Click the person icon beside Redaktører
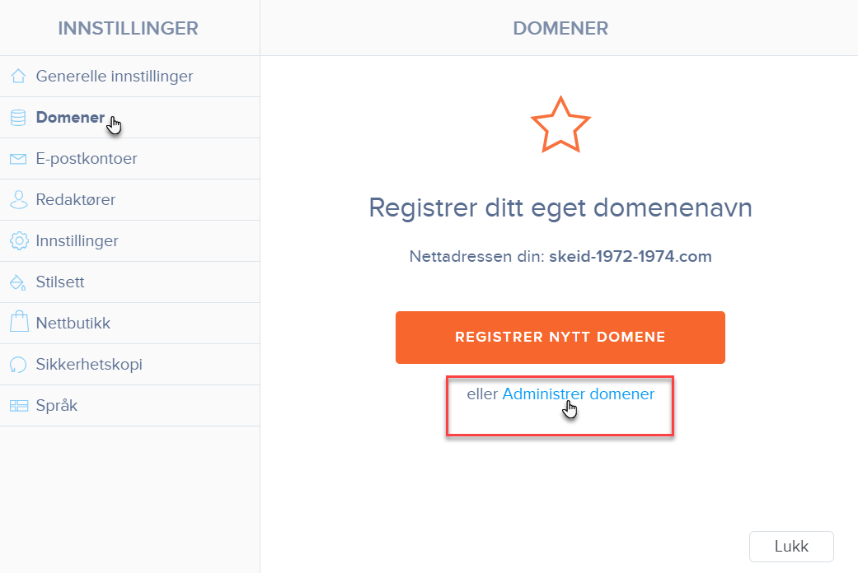Image resolution: width=858 pixels, height=573 pixels. pyautogui.click(x=19, y=199)
